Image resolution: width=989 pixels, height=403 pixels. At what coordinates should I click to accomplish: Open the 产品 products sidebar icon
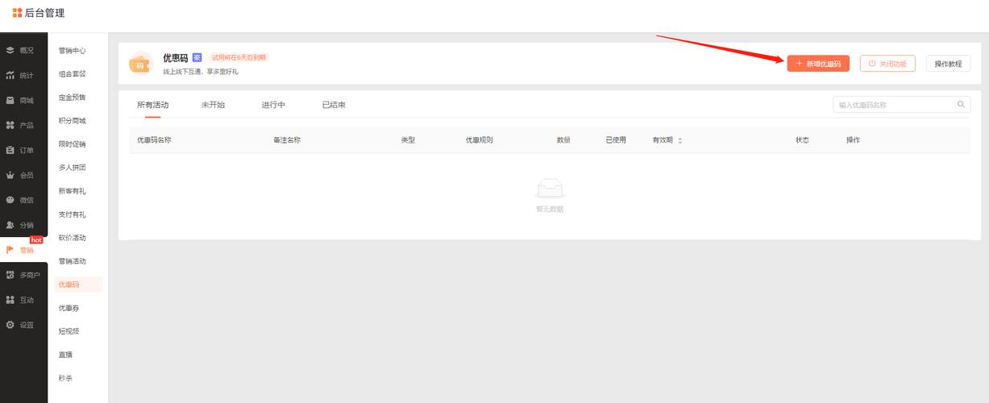(x=10, y=125)
